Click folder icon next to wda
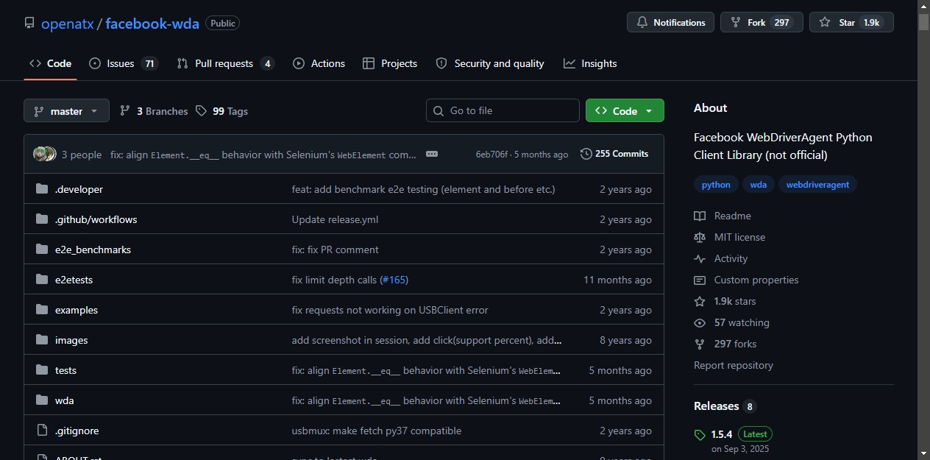 click(x=42, y=400)
